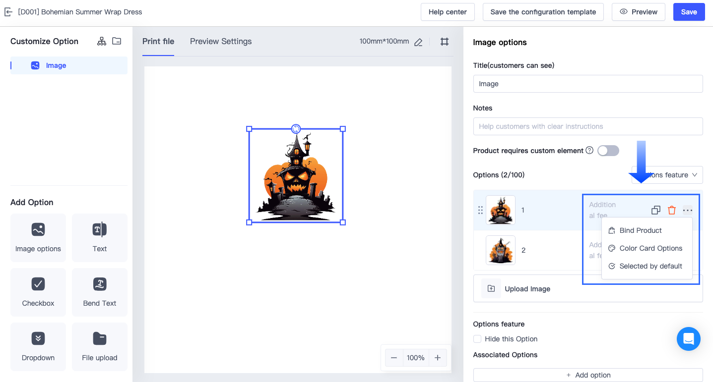
Task: Open the three-dot menu on option 1
Action: coord(688,210)
